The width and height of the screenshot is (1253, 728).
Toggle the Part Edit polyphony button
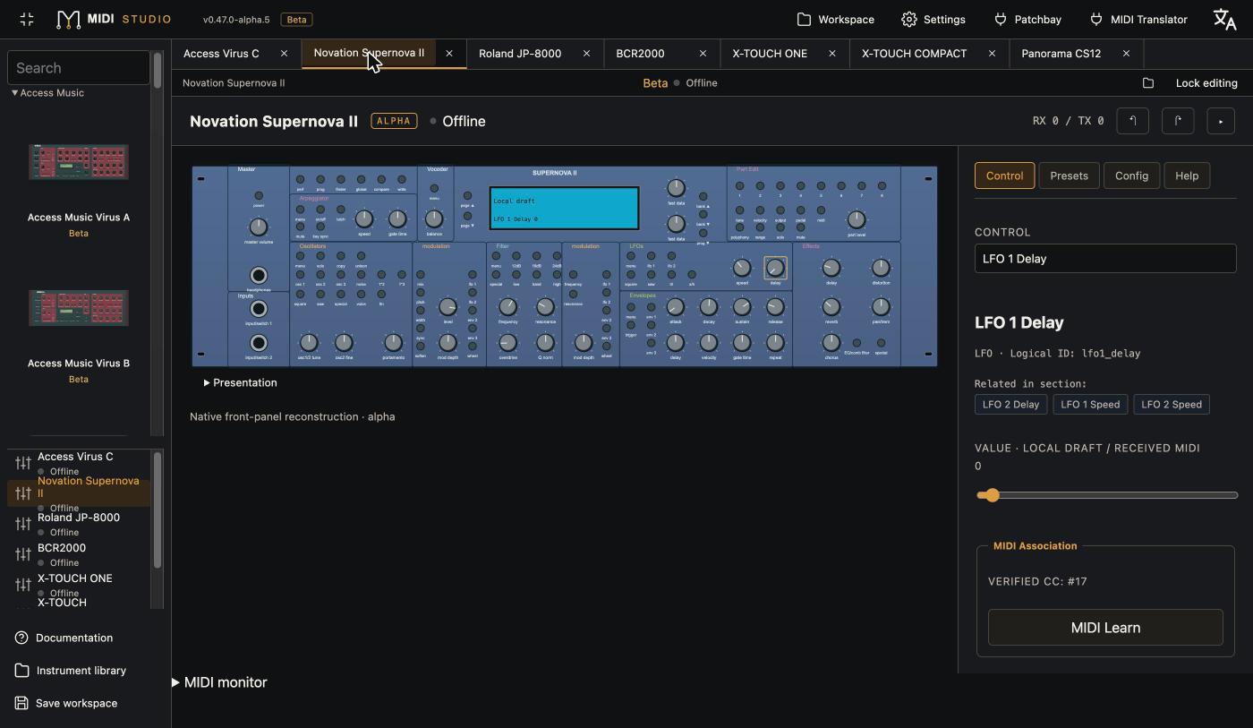pyautogui.click(x=740, y=227)
